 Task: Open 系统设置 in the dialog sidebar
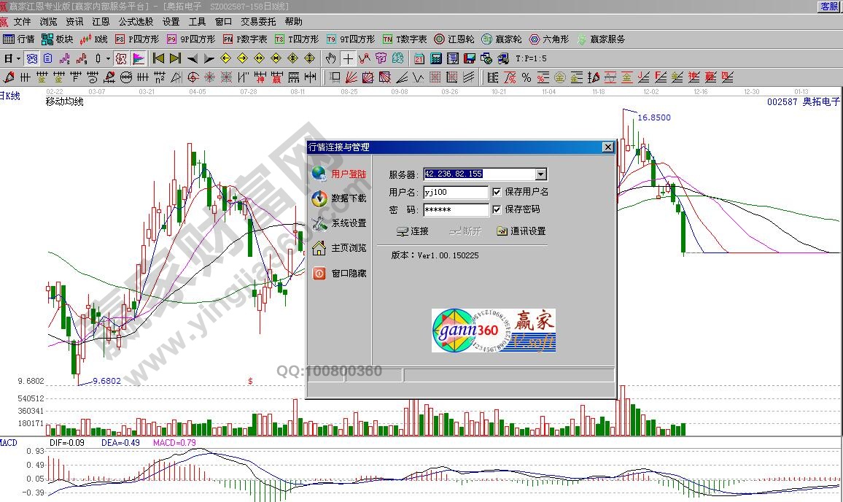click(340, 223)
